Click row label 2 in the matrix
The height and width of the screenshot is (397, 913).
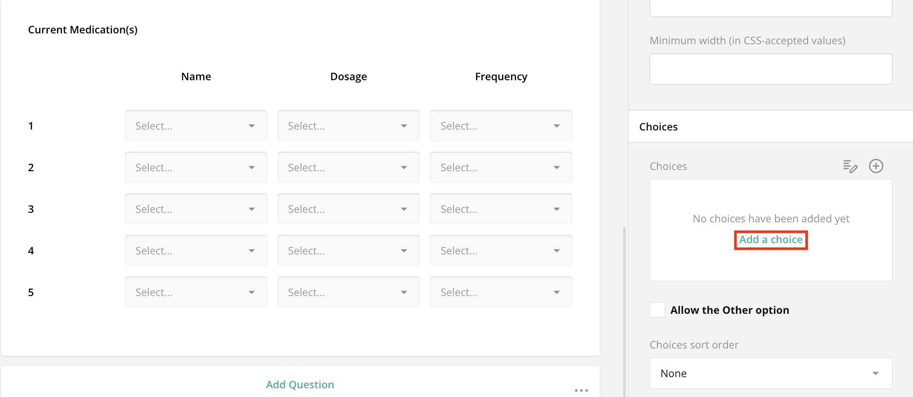pyautogui.click(x=31, y=168)
